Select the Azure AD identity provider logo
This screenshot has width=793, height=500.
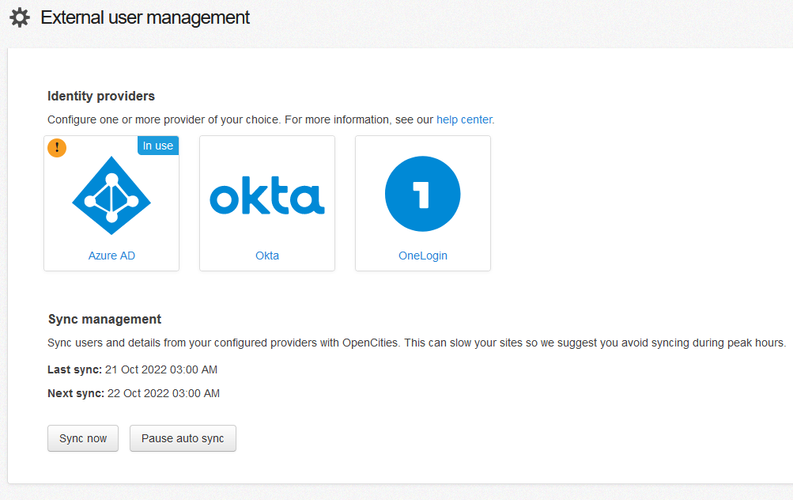tap(111, 194)
